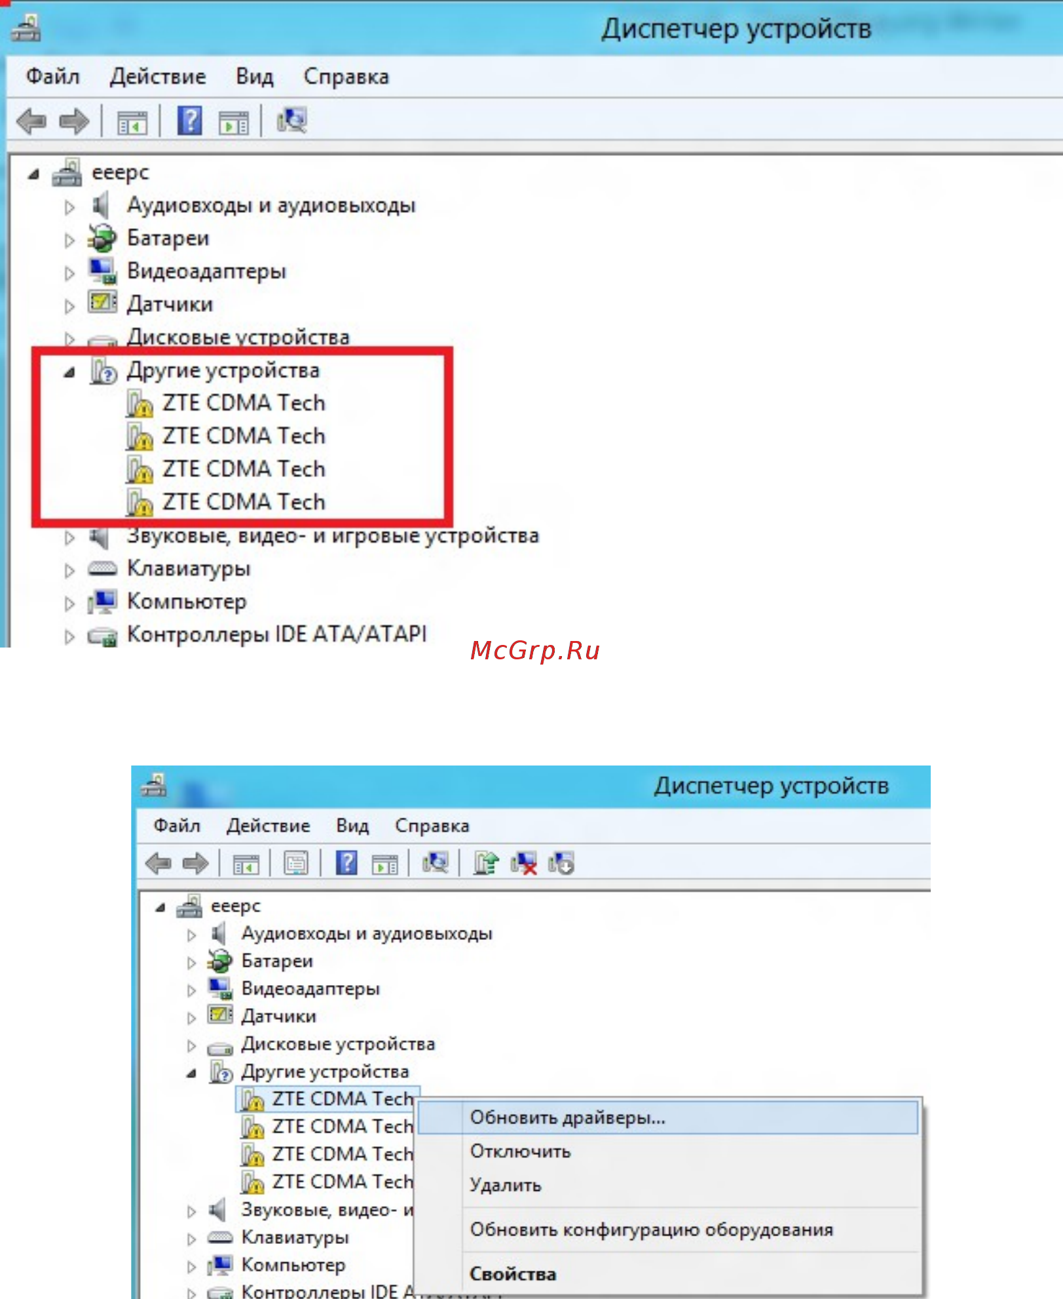Screen dimensions: 1063x1299
Task: Choose Обновить конфигурацию оборудования in context menu
Action: 667,1230
